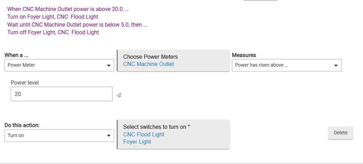Select the "When CNC Machine Outlet power is above" line

(x=68, y=9)
